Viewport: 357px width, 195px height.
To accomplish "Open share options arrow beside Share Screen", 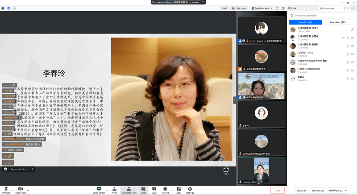I will click(x=107, y=190).
